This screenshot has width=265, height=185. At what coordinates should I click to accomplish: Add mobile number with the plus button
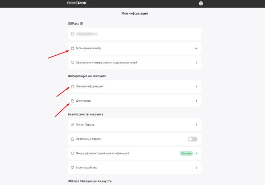[196, 48]
